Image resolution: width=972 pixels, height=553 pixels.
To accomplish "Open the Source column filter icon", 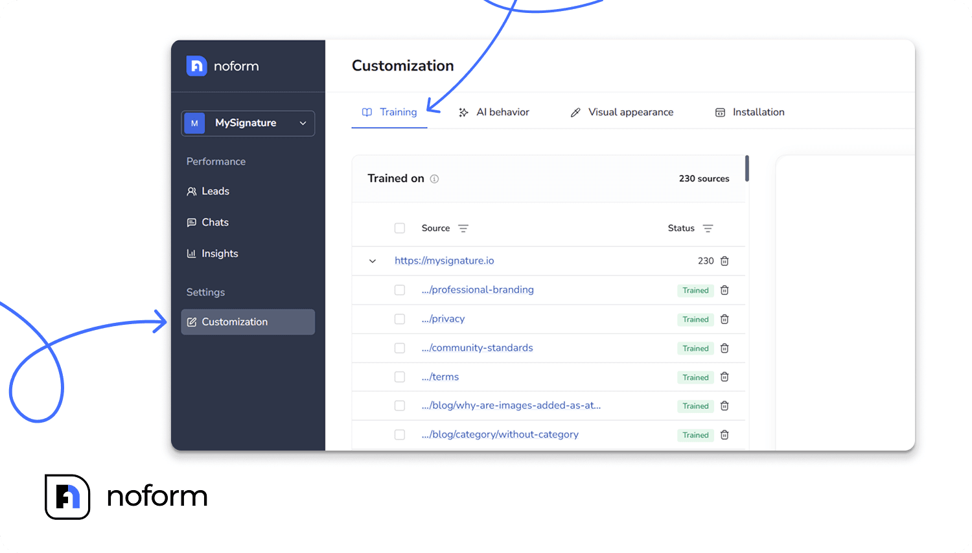I will (x=463, y=228).
